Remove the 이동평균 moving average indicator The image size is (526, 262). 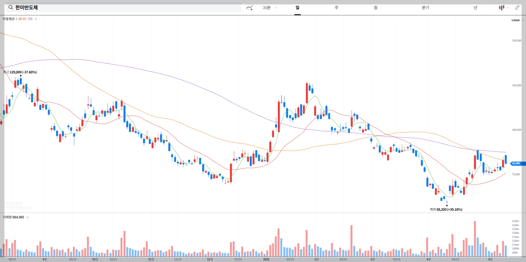pyautogui.click(x=36, y=19)
